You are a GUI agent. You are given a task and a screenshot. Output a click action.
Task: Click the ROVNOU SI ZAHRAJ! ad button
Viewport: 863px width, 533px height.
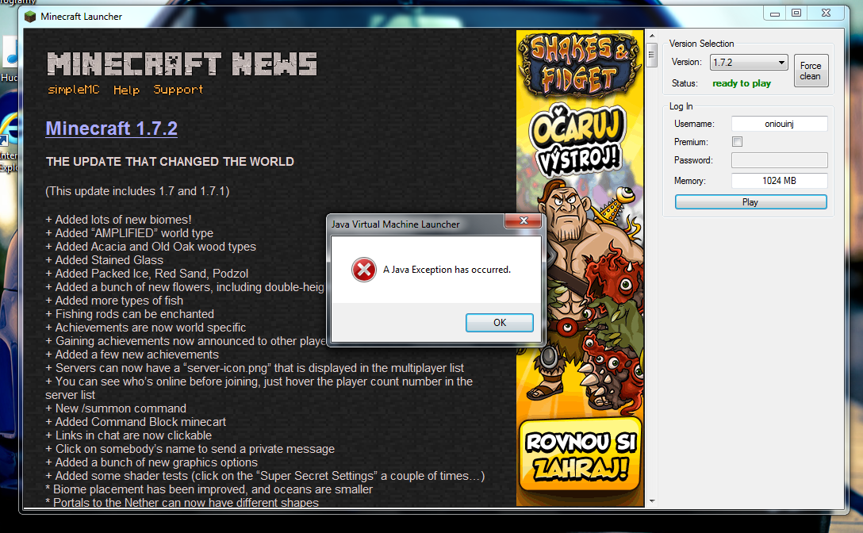(x=580, y=454)
